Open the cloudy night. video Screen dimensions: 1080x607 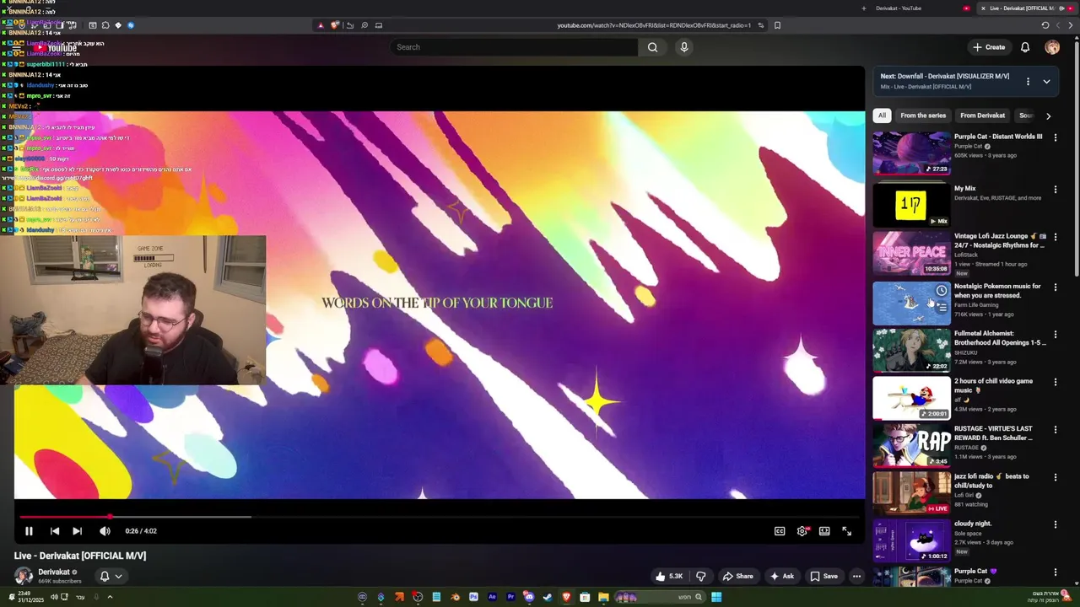911,540
